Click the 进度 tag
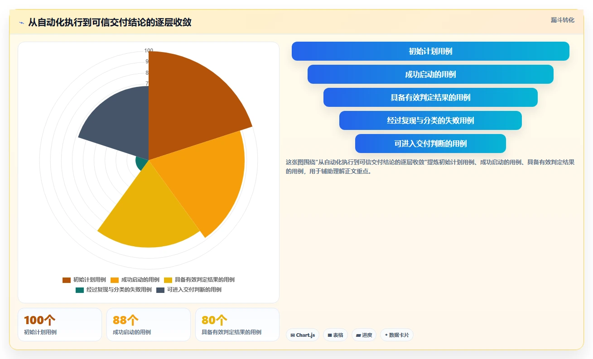Image resolution: width=593 pixels, height=359 pixels. [364, 335]
